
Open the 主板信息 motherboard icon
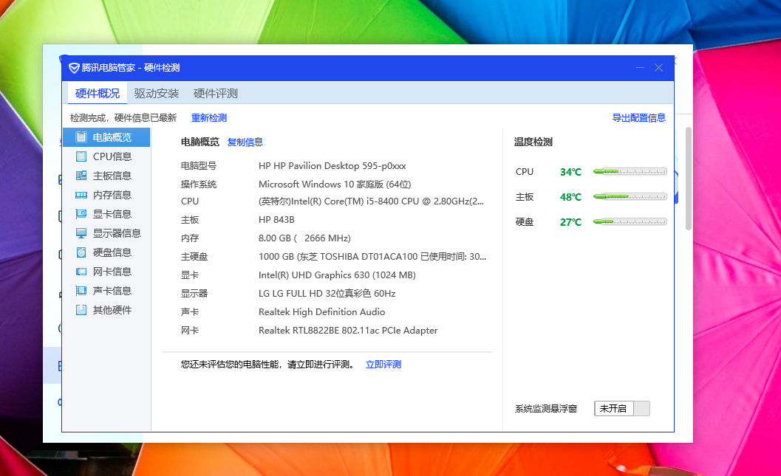(x=81, y=176)
